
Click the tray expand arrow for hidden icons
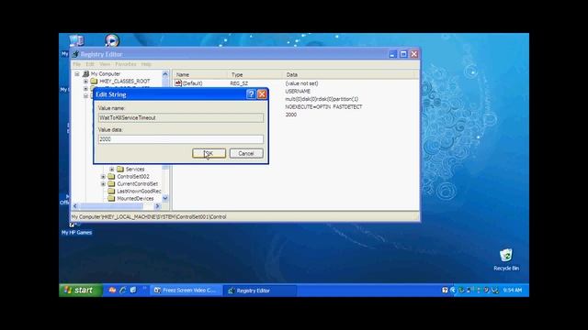[x=453, y=291]
